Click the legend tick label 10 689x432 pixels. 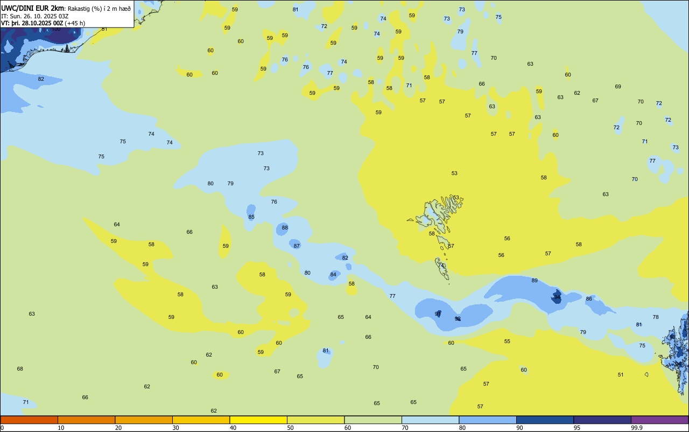click(x=61, y=428)
